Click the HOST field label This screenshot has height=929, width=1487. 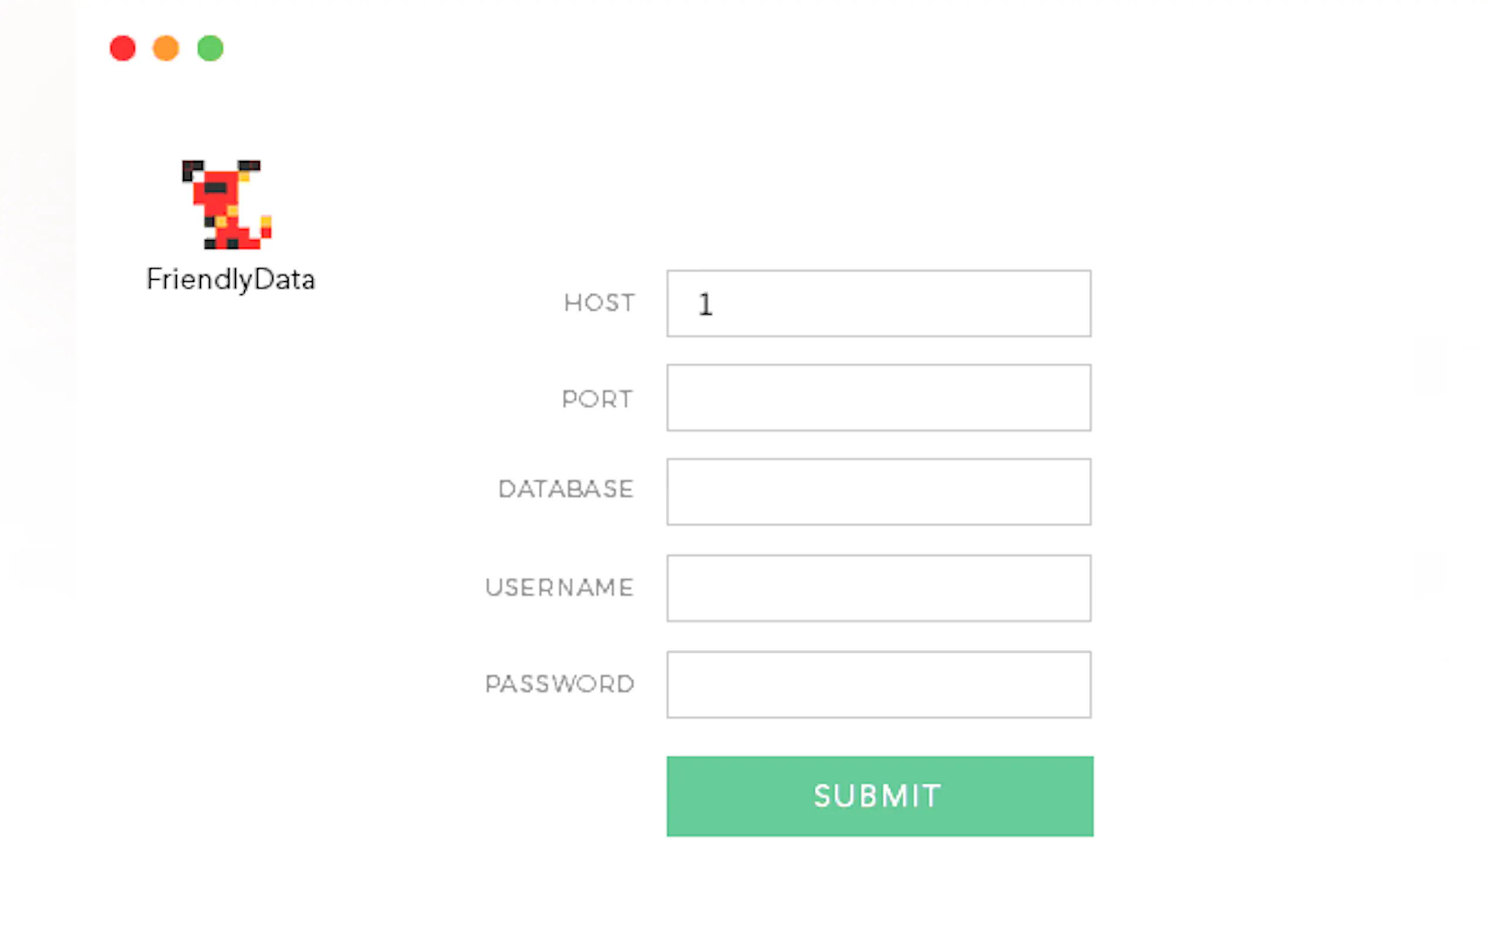[599, 303]
